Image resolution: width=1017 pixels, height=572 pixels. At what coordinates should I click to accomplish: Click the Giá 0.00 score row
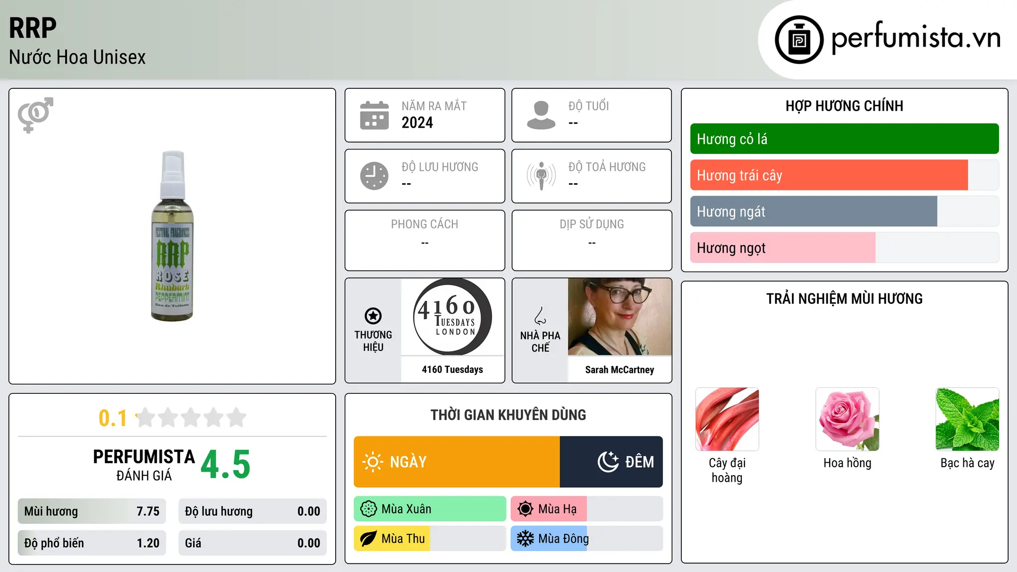252,543
